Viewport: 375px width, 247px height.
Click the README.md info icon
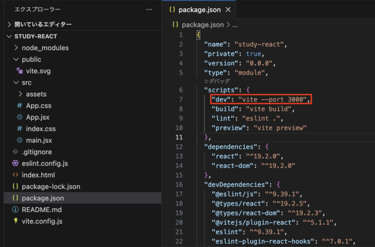coord(15,210)
